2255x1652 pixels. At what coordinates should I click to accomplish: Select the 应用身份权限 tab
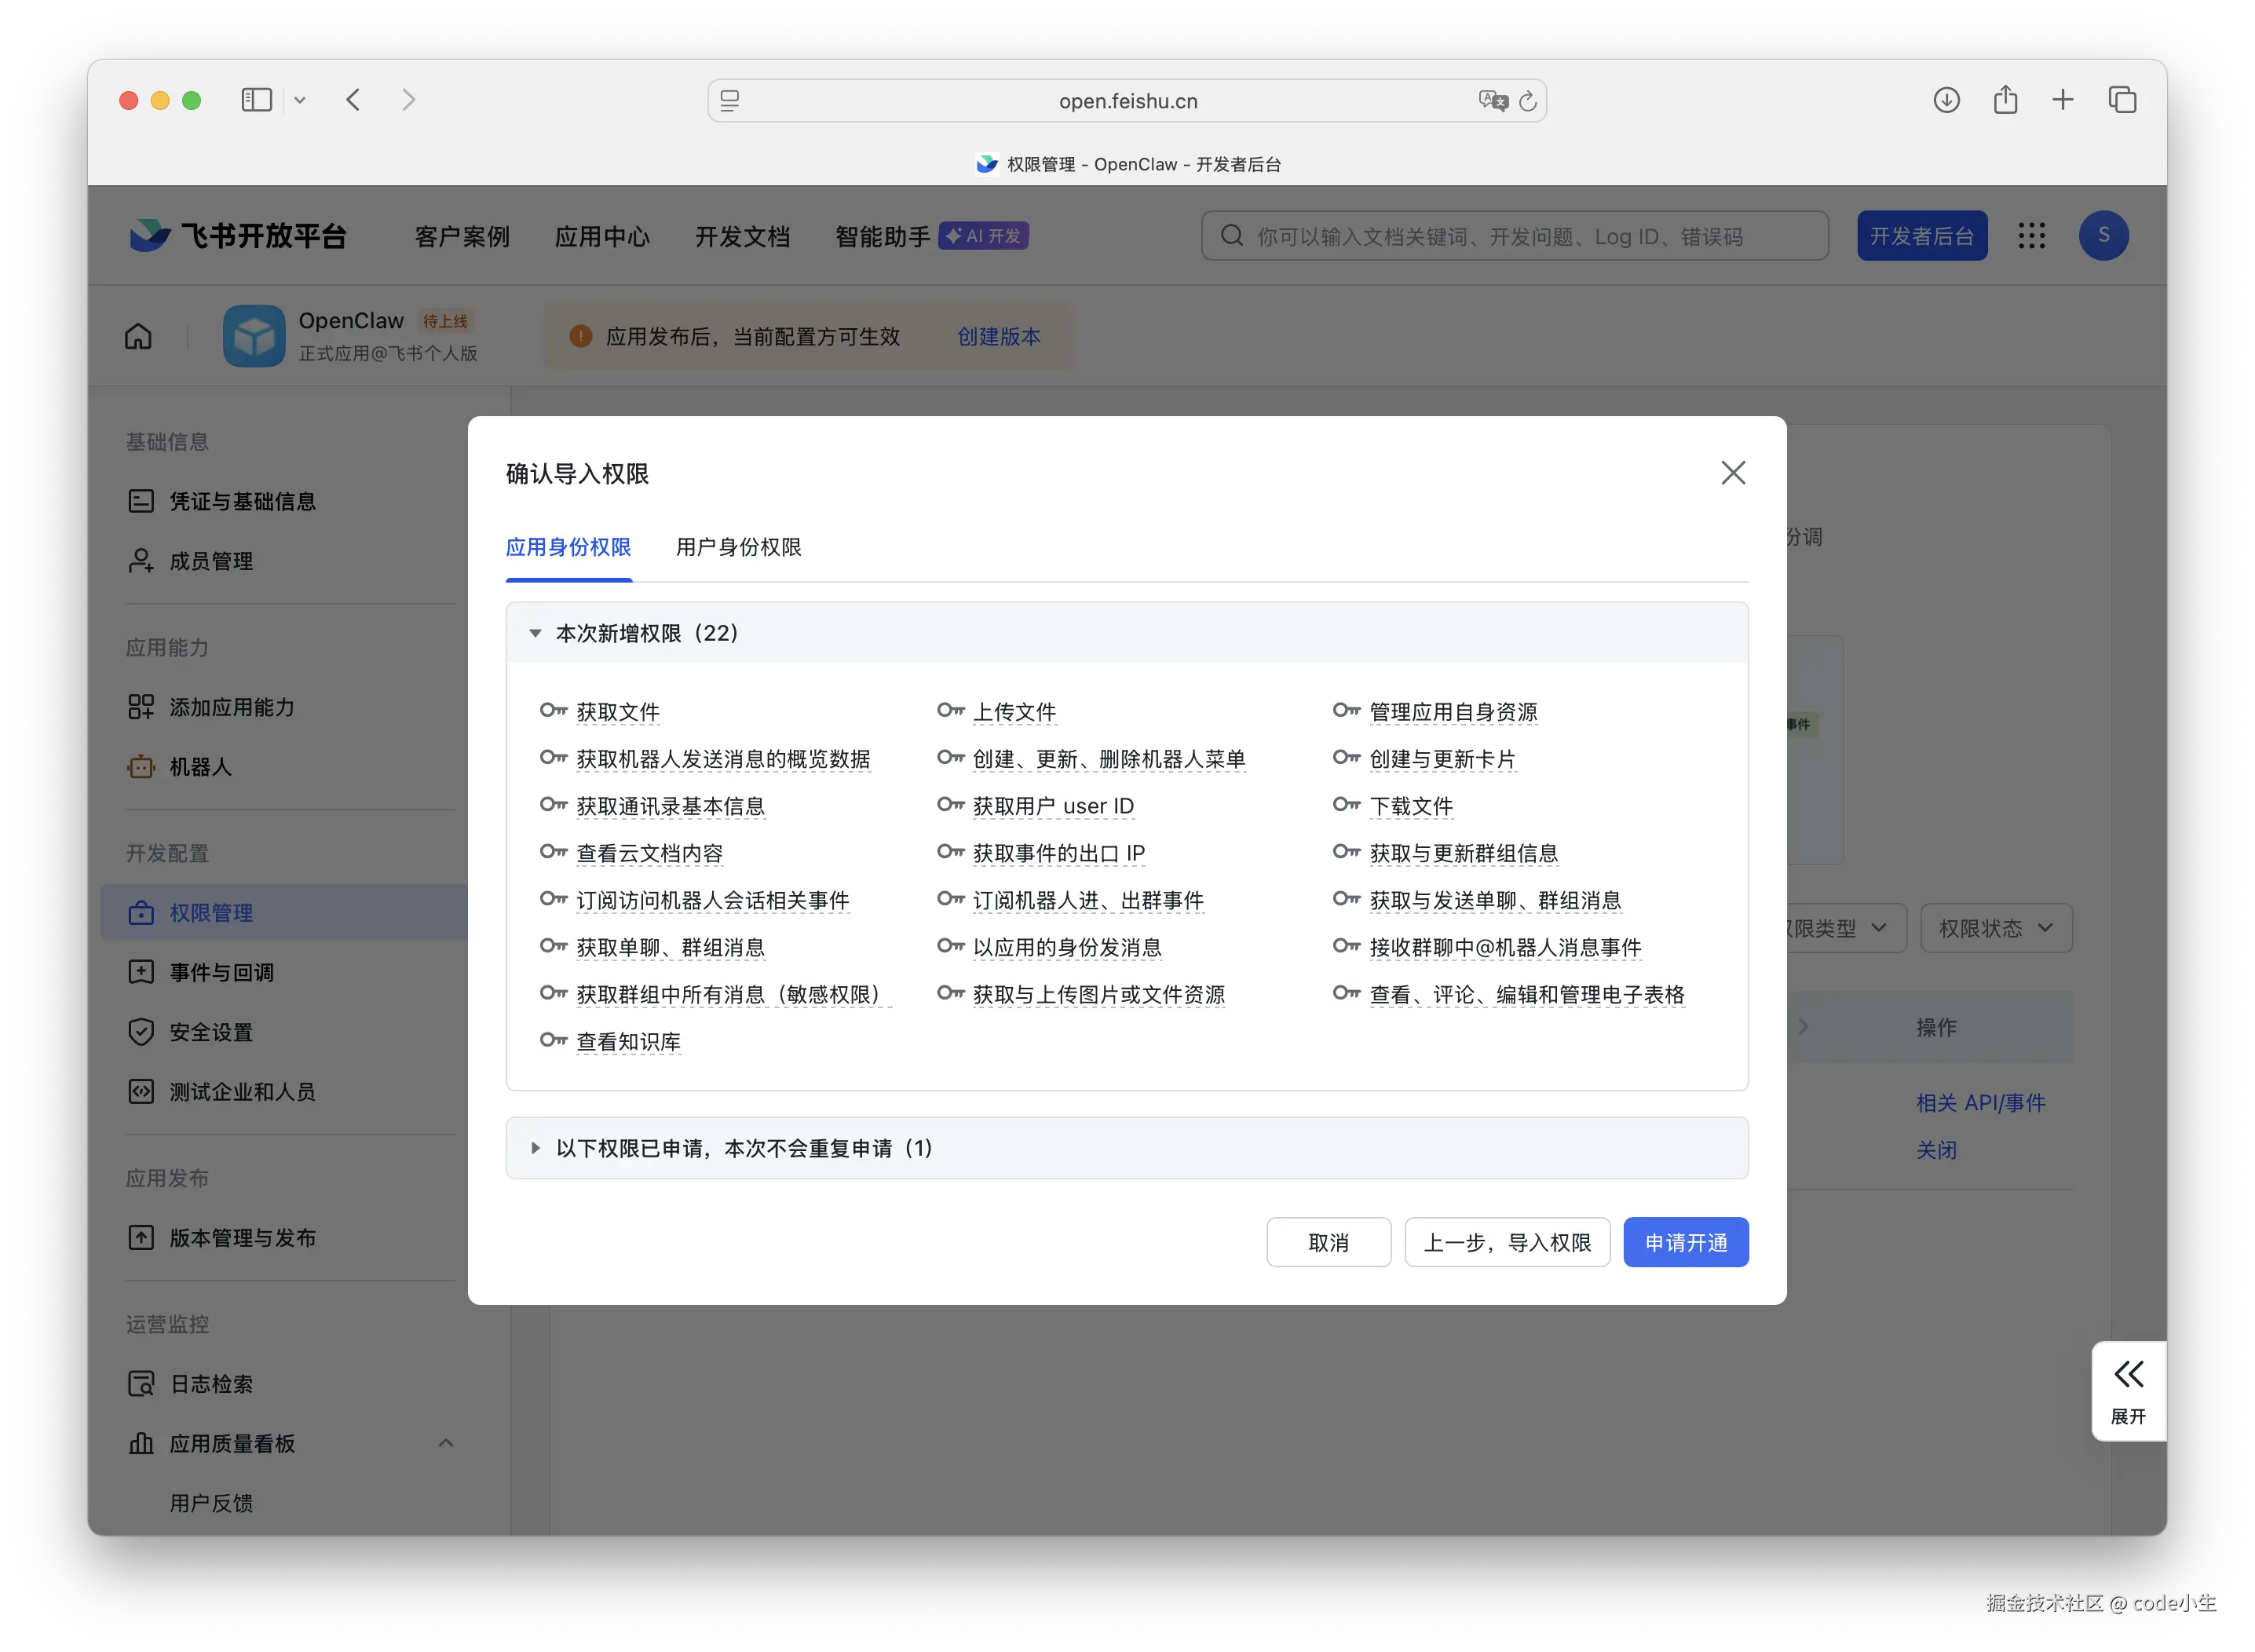click(568, 547)
